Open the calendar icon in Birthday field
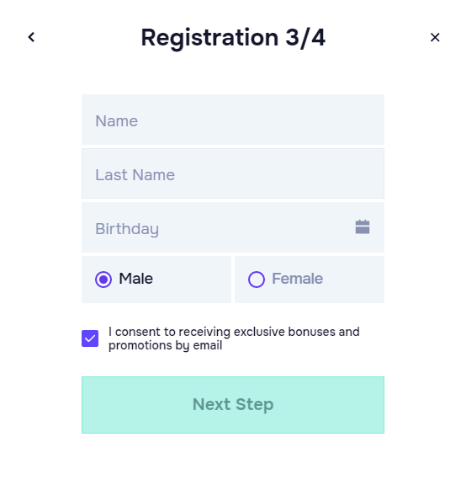Viewport: 466px width, 485px height. pos(363,227)
